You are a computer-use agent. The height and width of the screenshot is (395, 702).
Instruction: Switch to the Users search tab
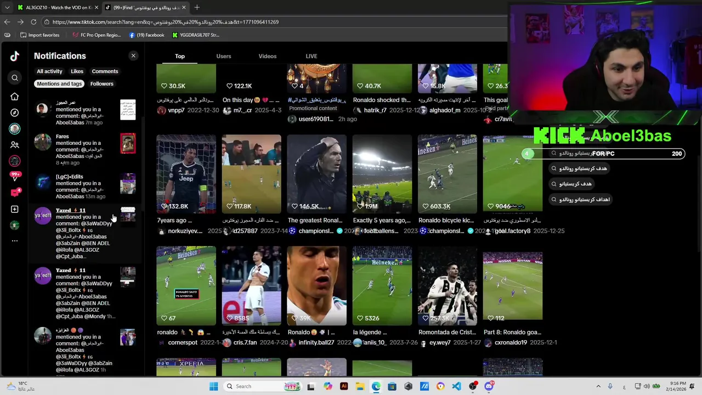224,56
